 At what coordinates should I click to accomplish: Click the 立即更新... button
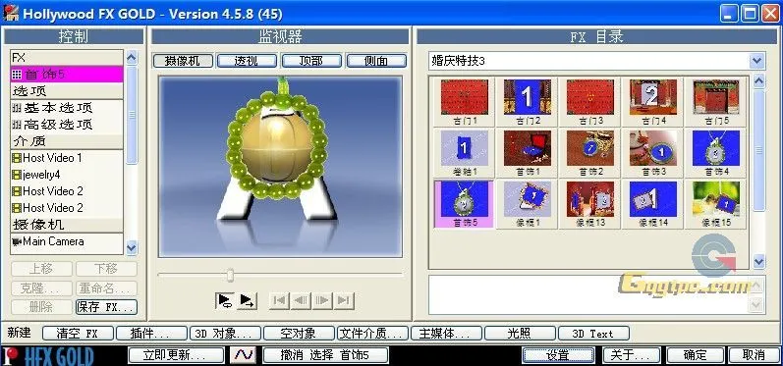pyautogui.click(x=176, y=355)
